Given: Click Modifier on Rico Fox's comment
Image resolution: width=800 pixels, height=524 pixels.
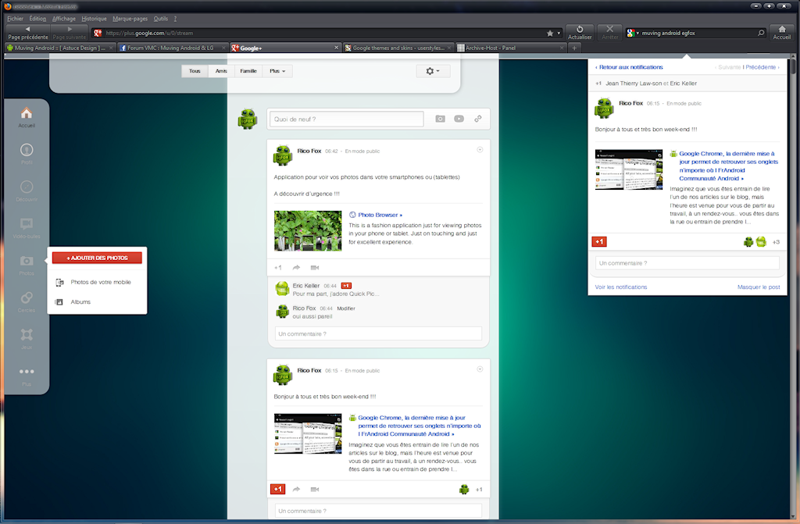Looking at the screenshot, I should click(x=346, y=308).
